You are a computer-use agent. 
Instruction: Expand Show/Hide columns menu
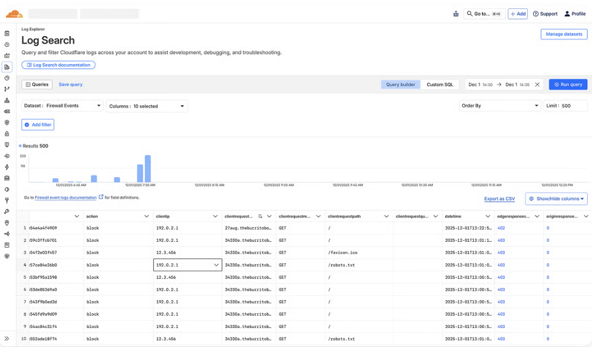point(557,198)
